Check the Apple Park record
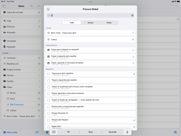 (x=49, y=127)
